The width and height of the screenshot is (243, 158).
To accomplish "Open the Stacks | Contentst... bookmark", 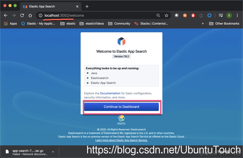I will (151, 24).
